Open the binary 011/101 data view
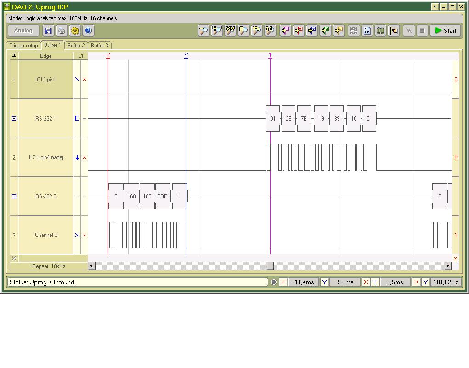469x368 pixels. coord(367,30)
